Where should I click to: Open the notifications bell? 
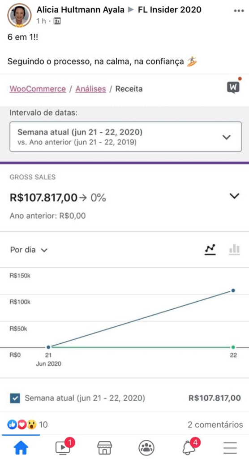click(x=189, y=446)
